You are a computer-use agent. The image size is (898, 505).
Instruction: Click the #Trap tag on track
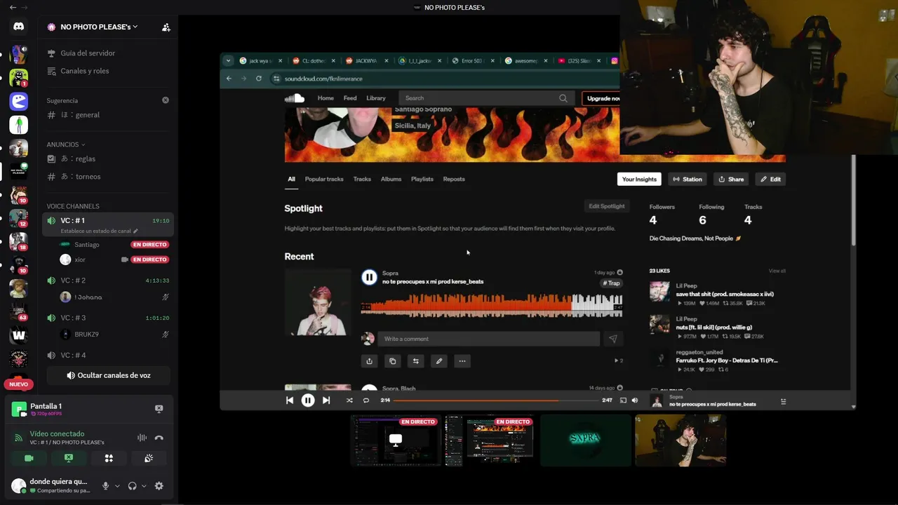tap(612, 283)
